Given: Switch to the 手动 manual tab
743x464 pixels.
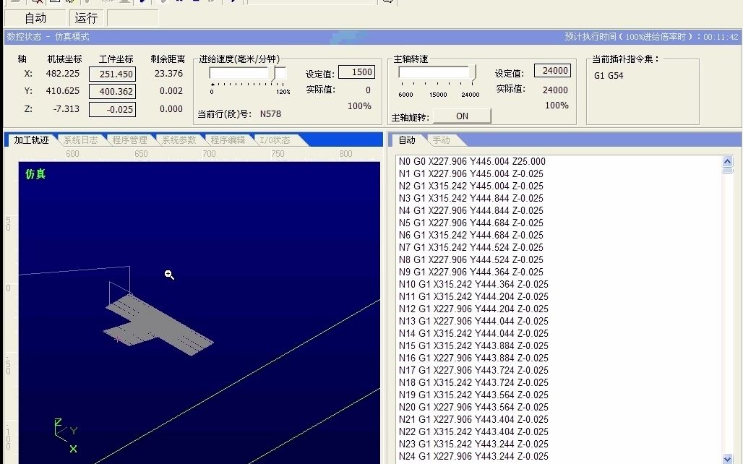Looking at the screenshot, I should (444, 140).
